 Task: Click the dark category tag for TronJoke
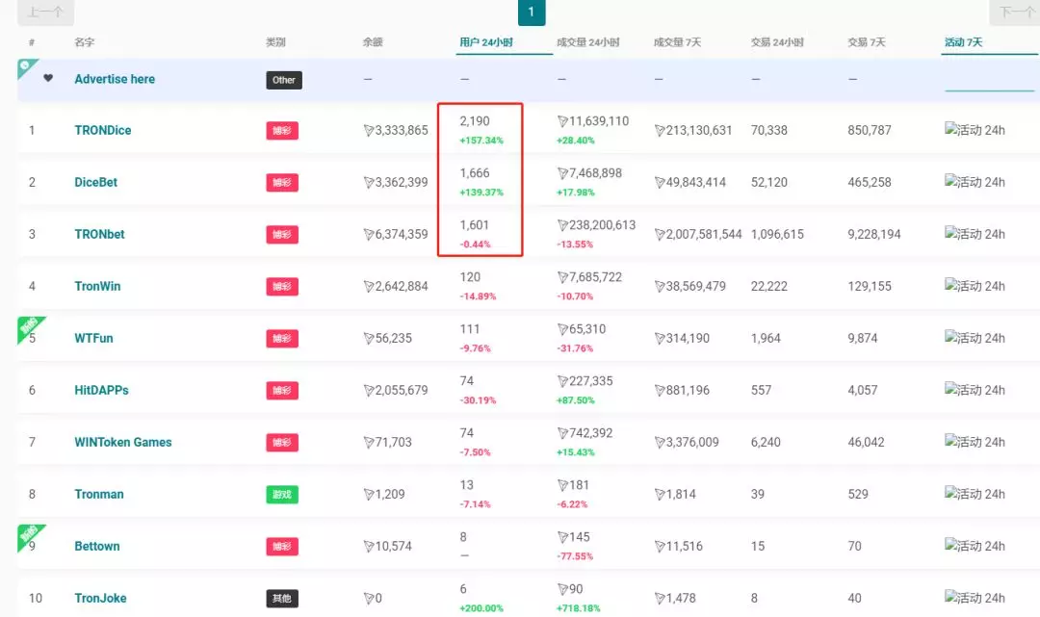point(282,599)
